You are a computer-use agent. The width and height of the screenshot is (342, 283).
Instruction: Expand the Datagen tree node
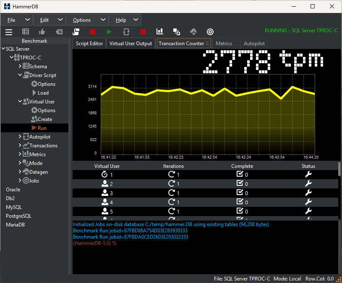pos(20,172)
